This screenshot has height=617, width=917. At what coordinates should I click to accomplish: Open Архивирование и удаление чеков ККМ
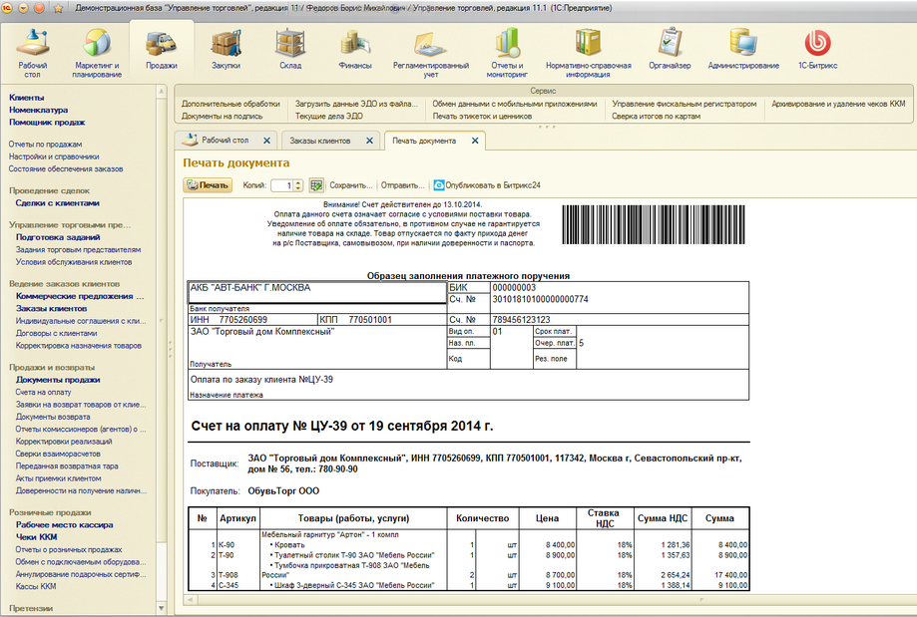(838, 104)
